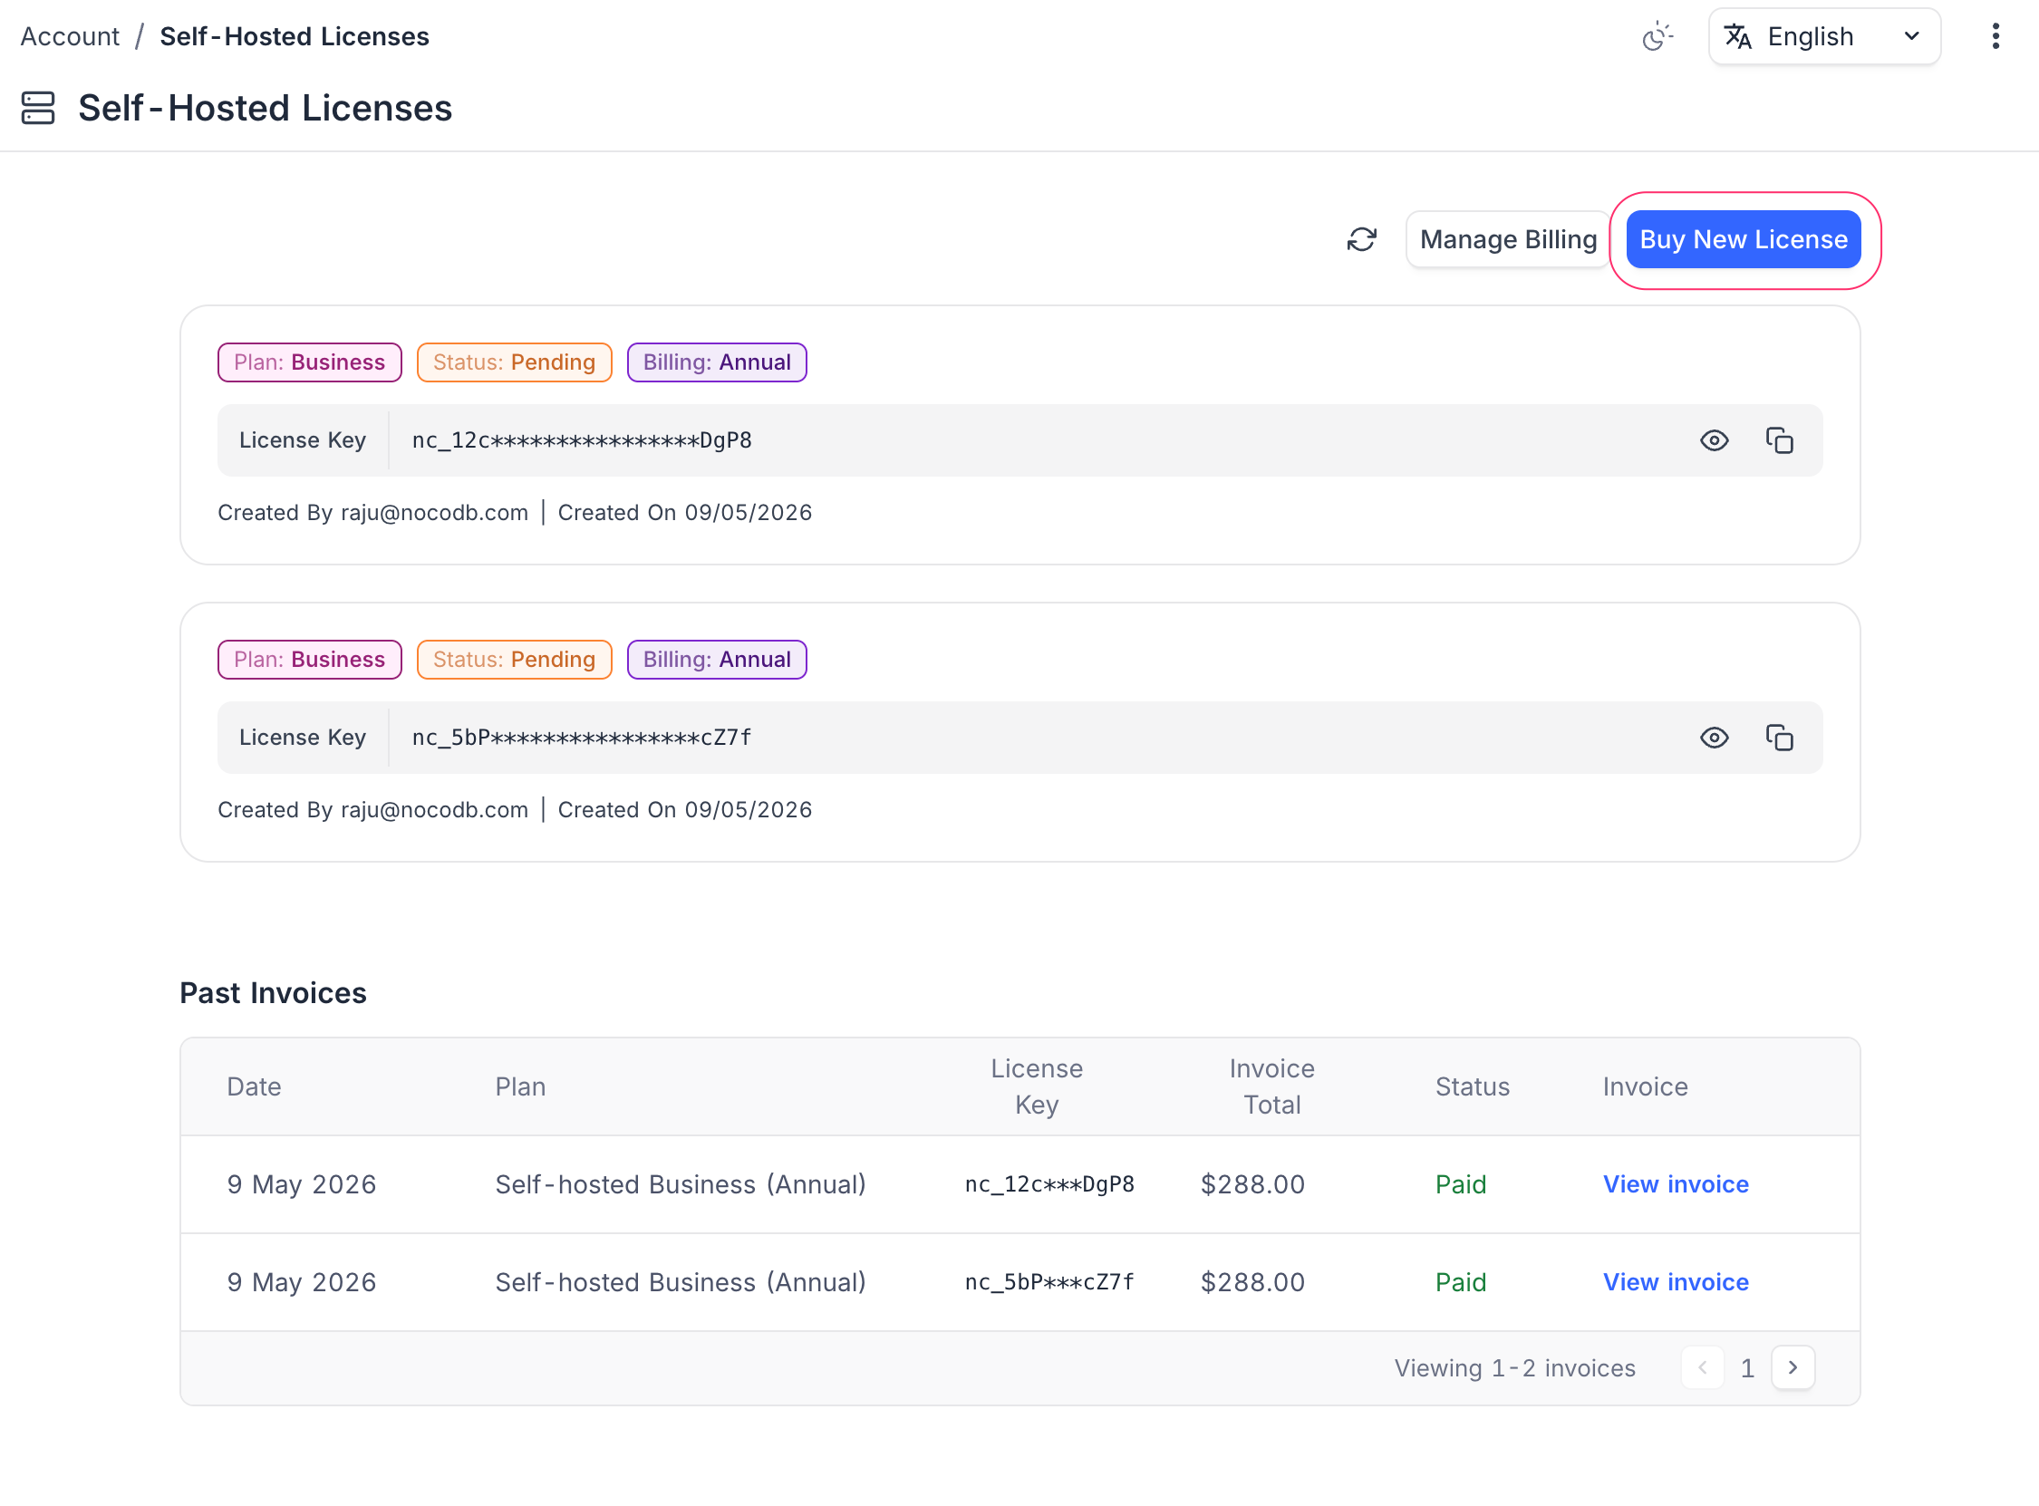The width and height of the screenshot is (2039, 1506).
Task: Click Self-hosted Business (Annual) in nc_12c row
Action: (681, 1184)
